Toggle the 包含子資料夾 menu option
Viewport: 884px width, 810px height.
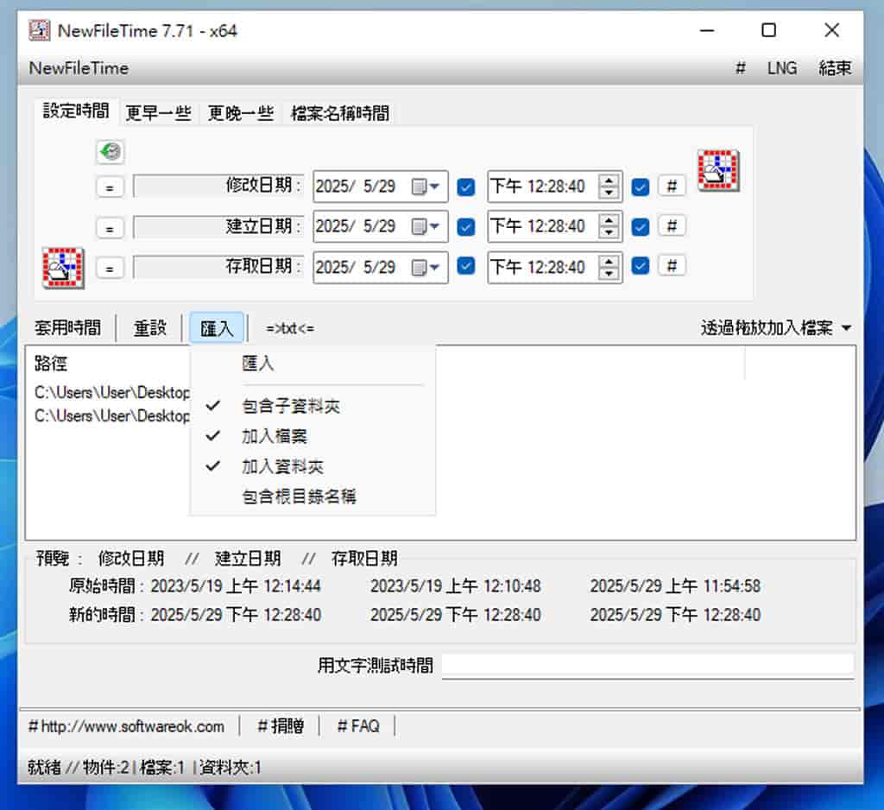pos(290,406)
